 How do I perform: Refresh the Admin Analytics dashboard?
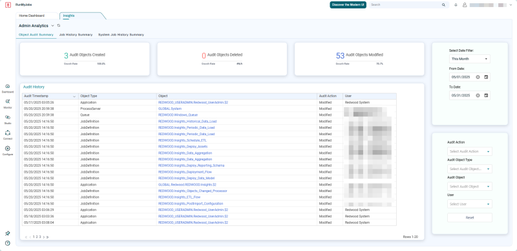click(59, 25)
